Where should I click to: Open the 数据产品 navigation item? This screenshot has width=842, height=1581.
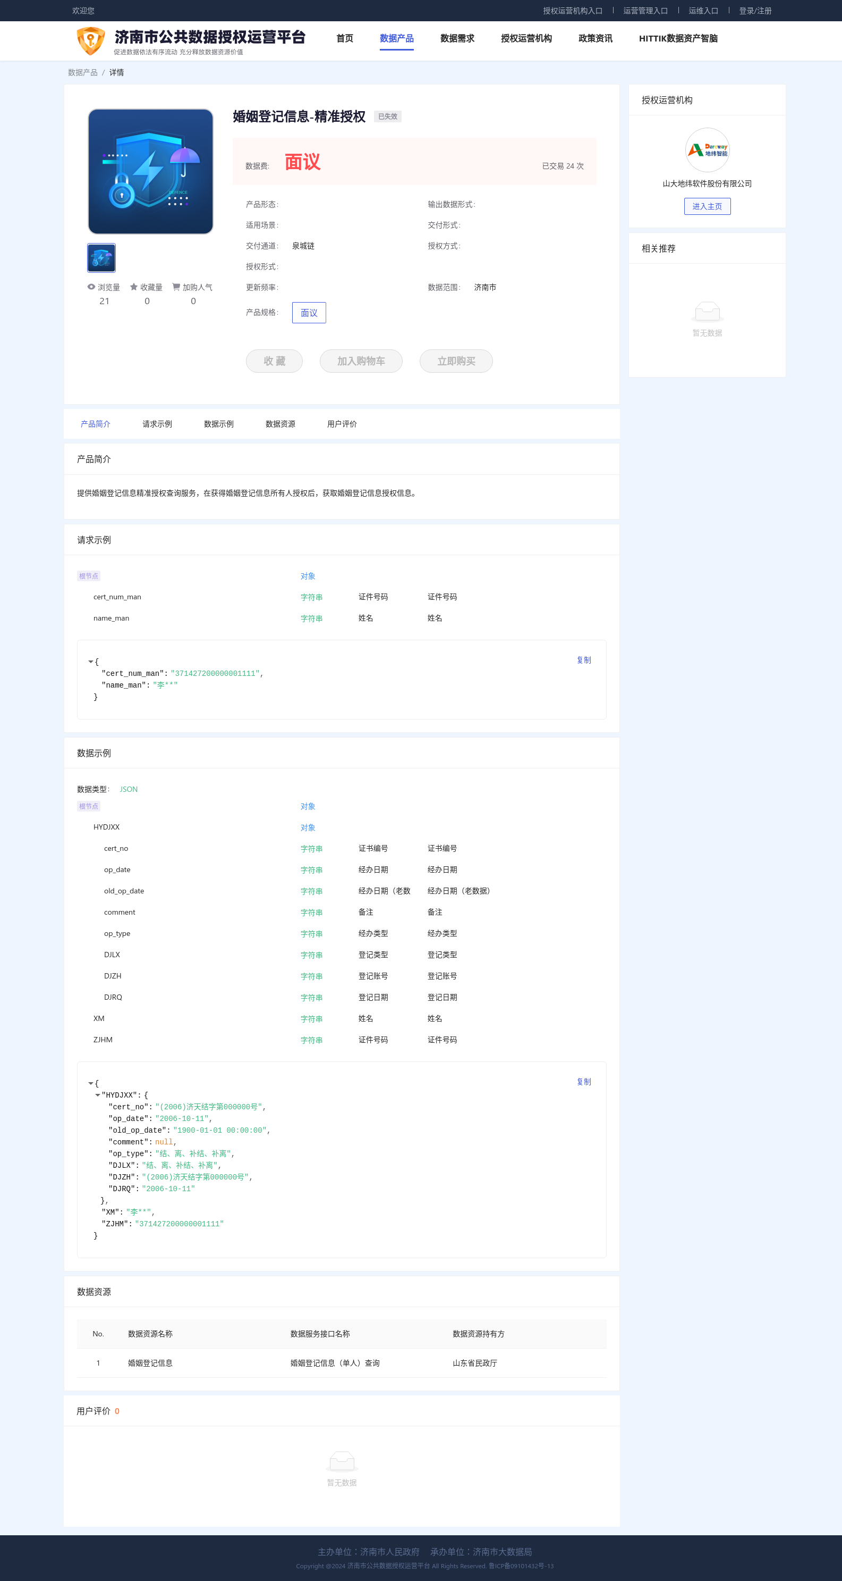click(397, 38)
